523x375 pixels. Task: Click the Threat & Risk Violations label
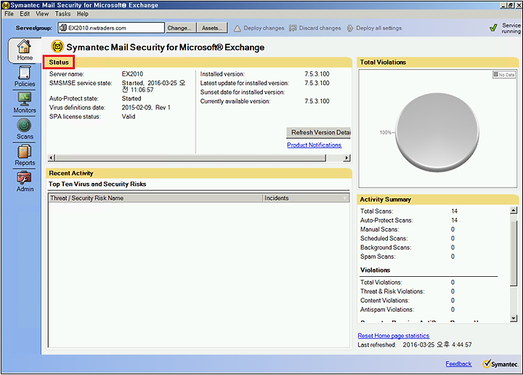pyautogui.click(x=392, y=291)
